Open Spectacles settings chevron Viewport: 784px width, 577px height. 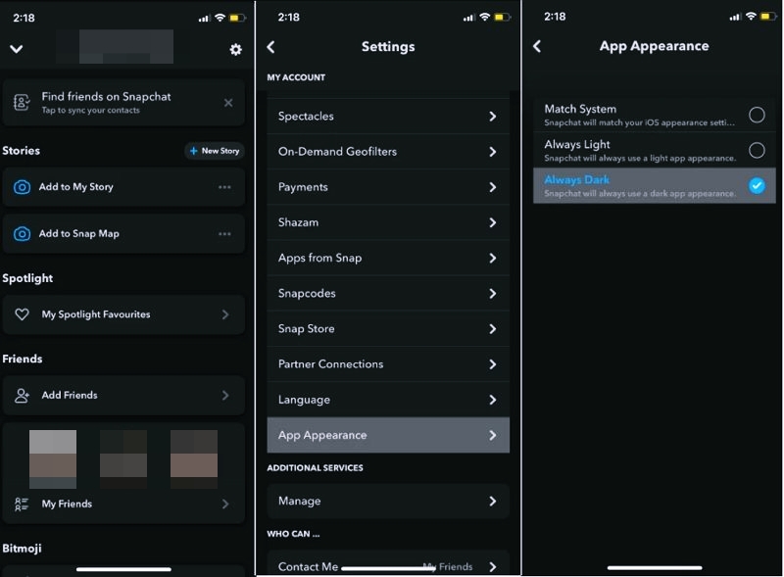click(x=493, y=116)
